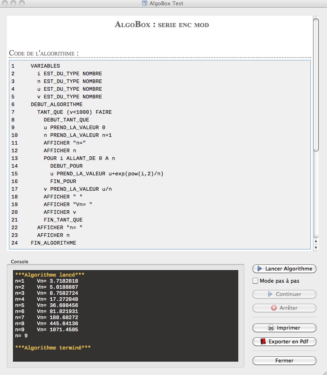Screen dimensions: 327x375
Task: Select code line 7 TANT_QUE (v<1000) FAIRE
Action: click(x=74, y=112)
